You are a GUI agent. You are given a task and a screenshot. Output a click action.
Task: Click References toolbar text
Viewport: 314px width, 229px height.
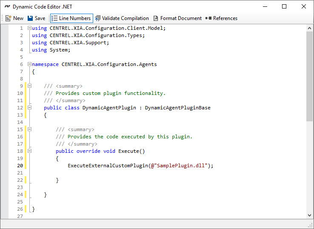(225, 18)
